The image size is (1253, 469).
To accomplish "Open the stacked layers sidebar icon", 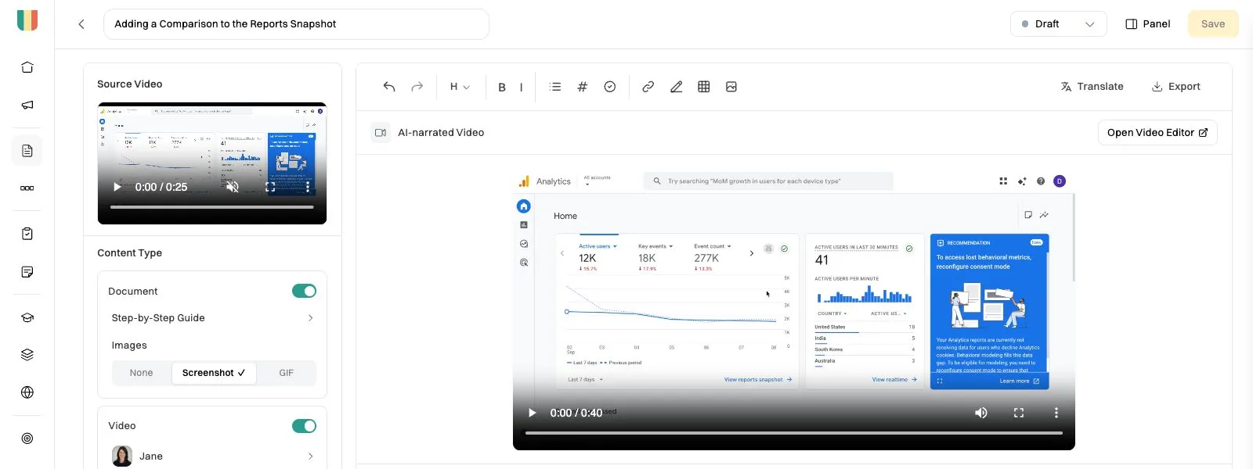I will (27, 355).
